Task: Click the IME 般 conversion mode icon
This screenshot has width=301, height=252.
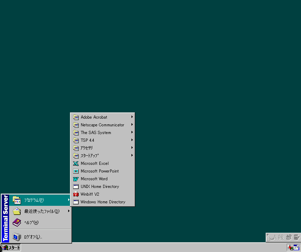Action: coord(281,237)
